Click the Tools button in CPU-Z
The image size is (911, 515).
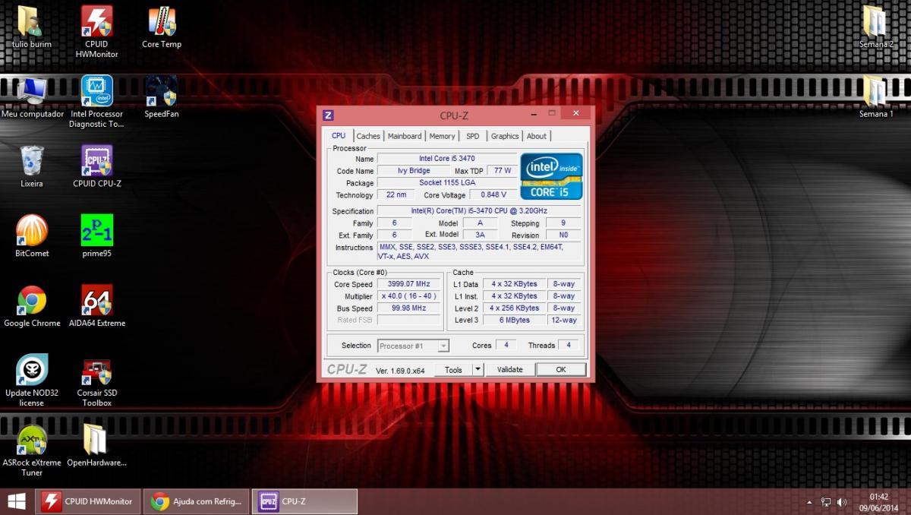point(453,370)
